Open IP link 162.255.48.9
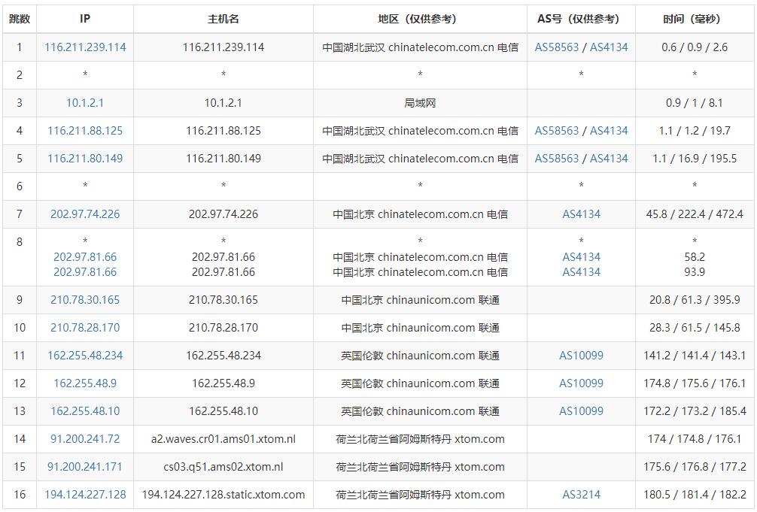This screenshot has height=512, width=757. tap(85, 383)
